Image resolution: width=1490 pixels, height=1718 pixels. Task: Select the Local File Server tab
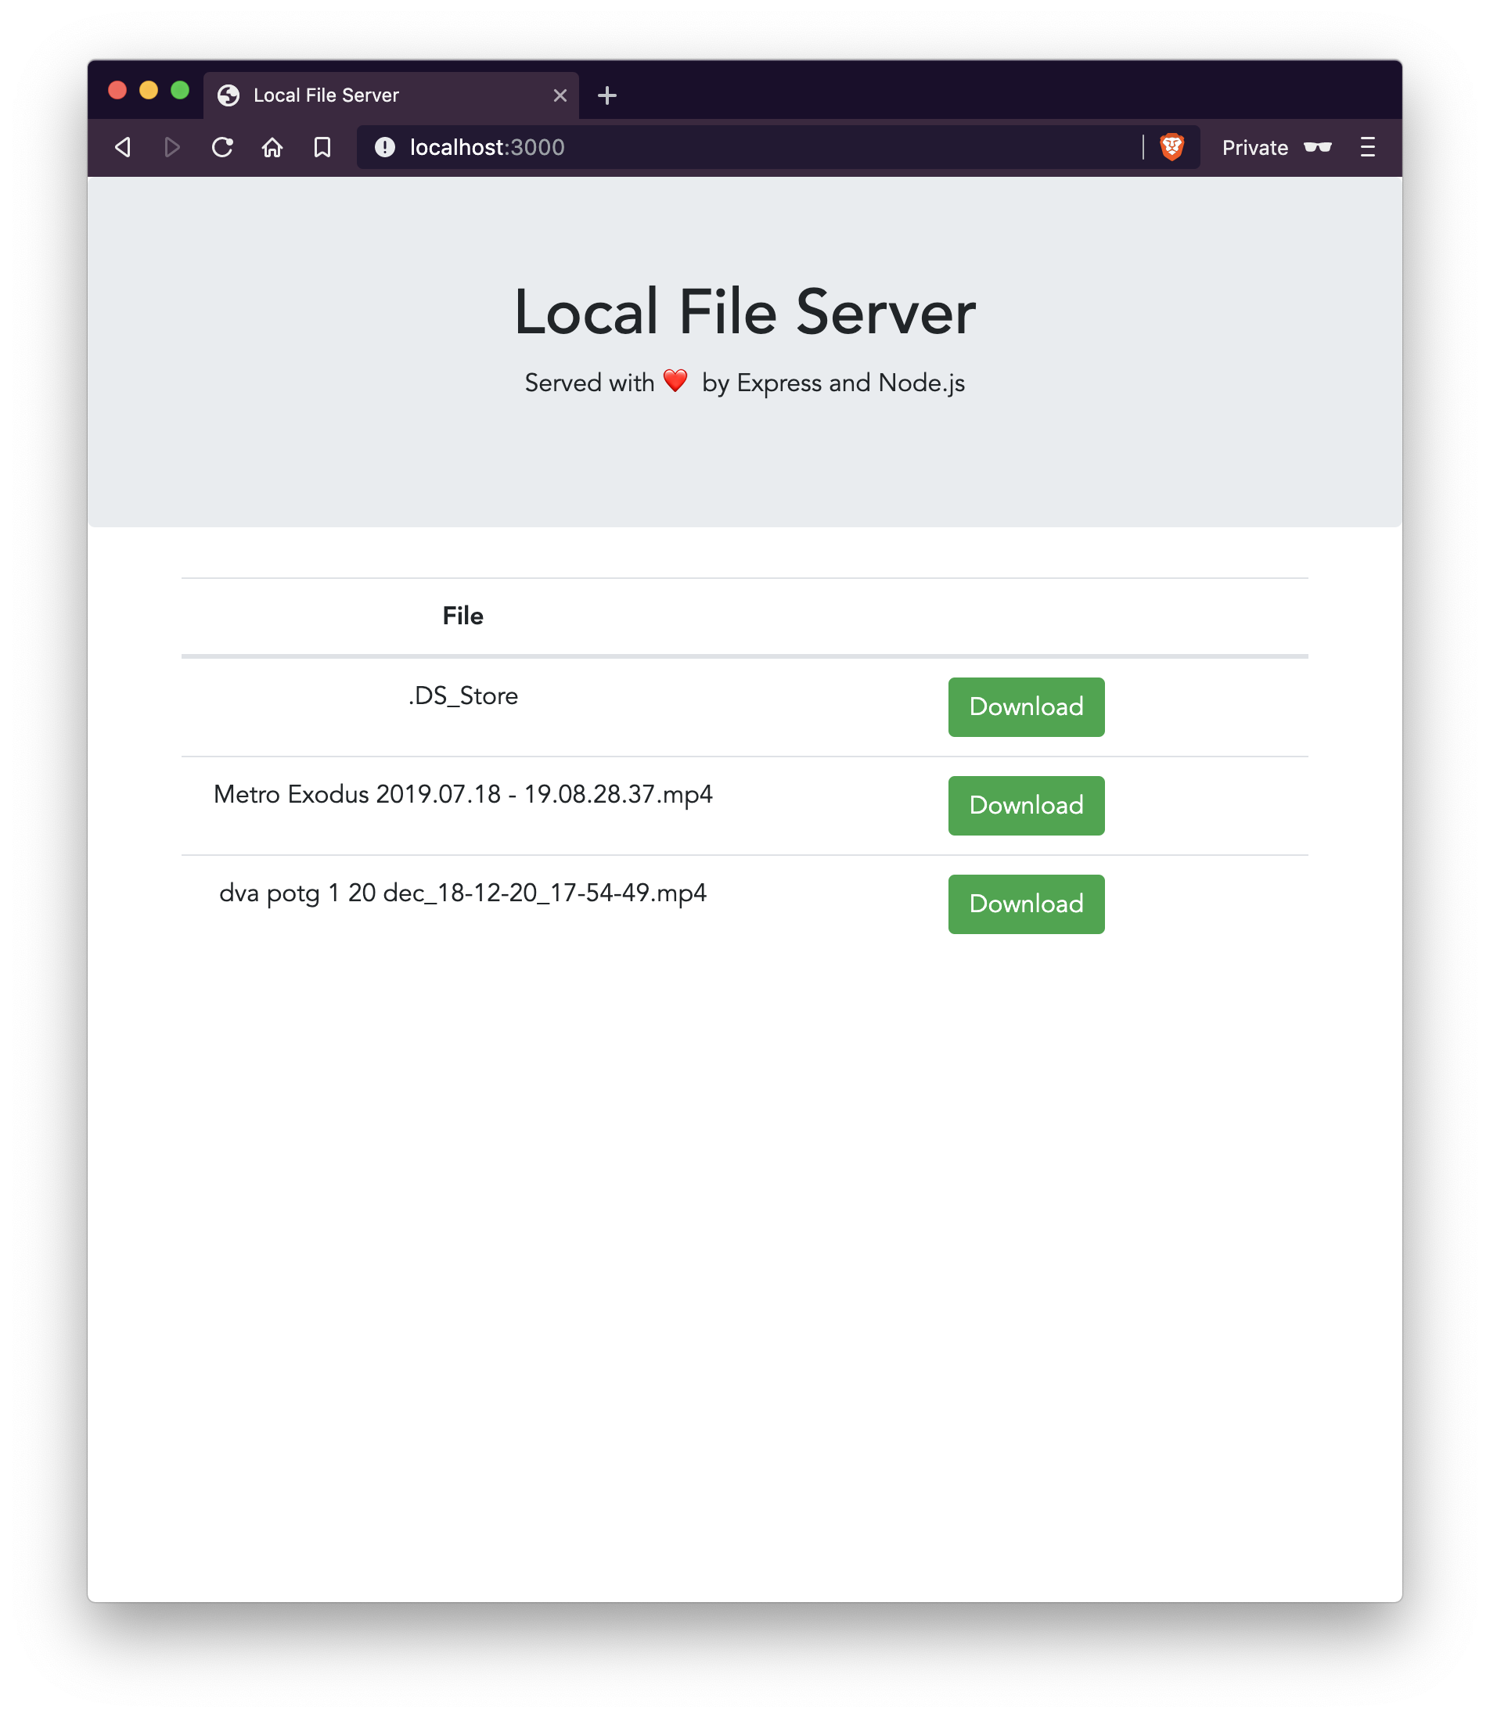click(390, 95)
